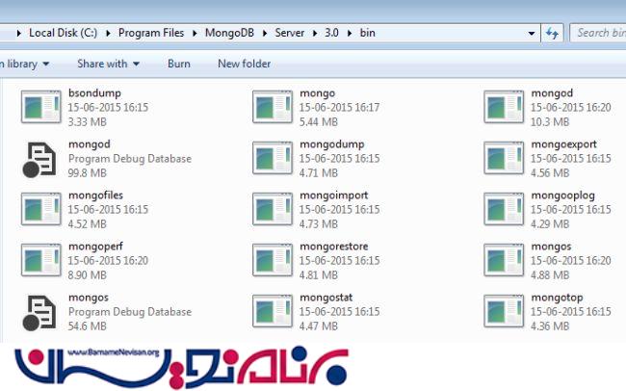The height and width of the screenshot is (391, 626).
Task: Click the mongotop file name
Action: pyautogui.click(x=557, y=298)
